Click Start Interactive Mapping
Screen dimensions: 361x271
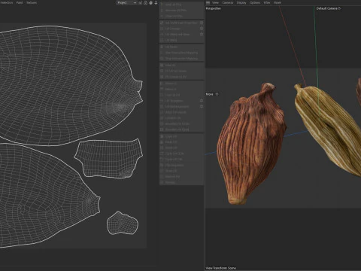click(181, 53)
